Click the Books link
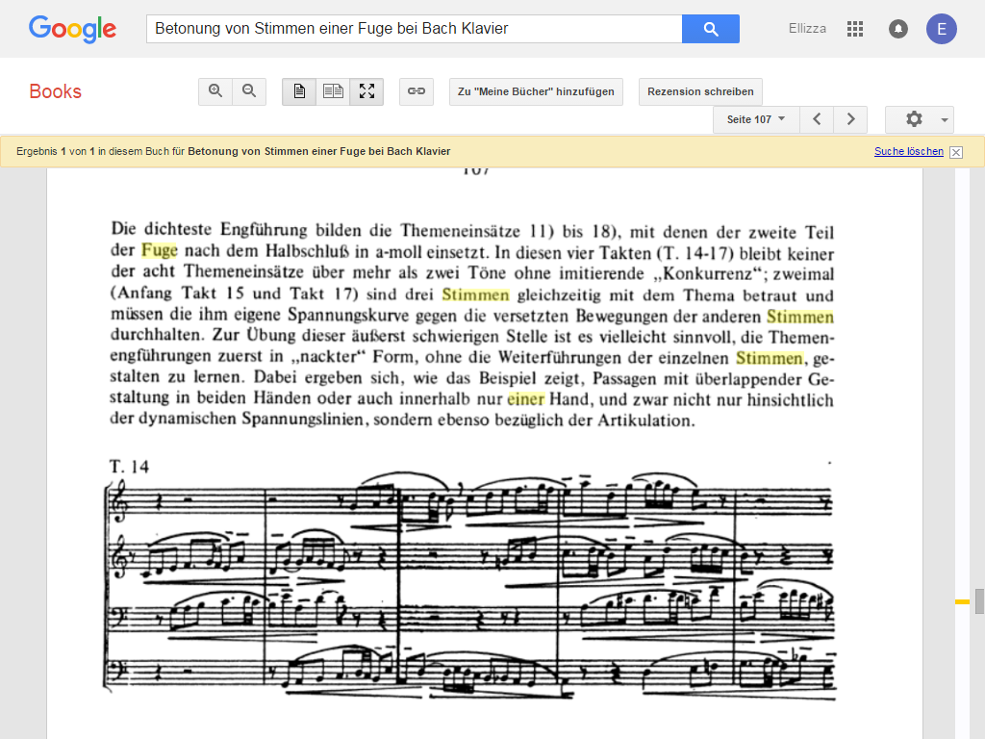The height and width of the screenshot is (739, 985). pyautogui.click(x=55, y=91)
